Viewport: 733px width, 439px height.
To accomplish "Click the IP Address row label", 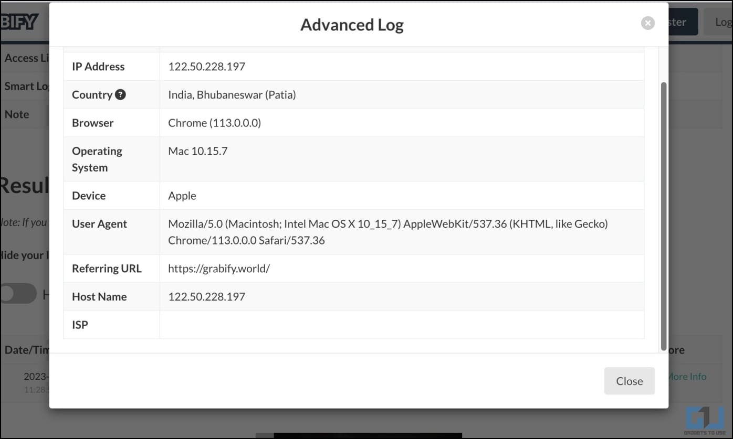I will [98, 67].
